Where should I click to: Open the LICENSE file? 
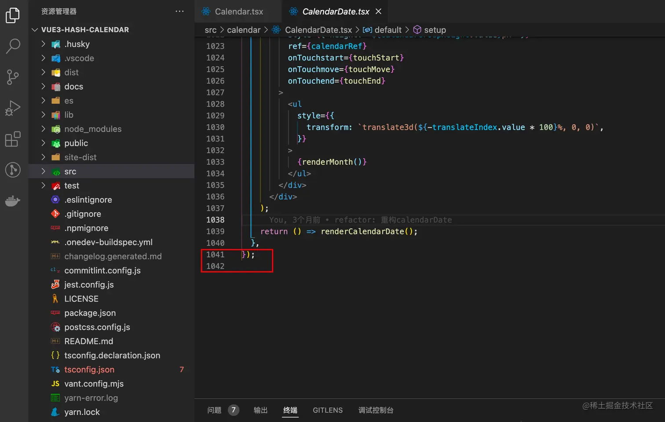[x=111, y=298]
